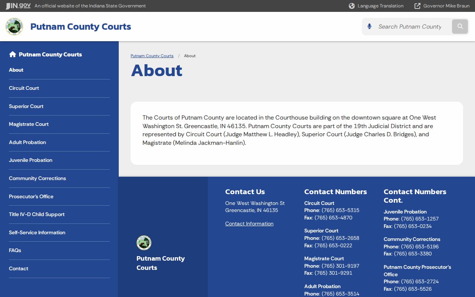This screenshot has height=297, width=475.
Task: Click the Putnam County seal in header
Action: click(x=14, y=27)
